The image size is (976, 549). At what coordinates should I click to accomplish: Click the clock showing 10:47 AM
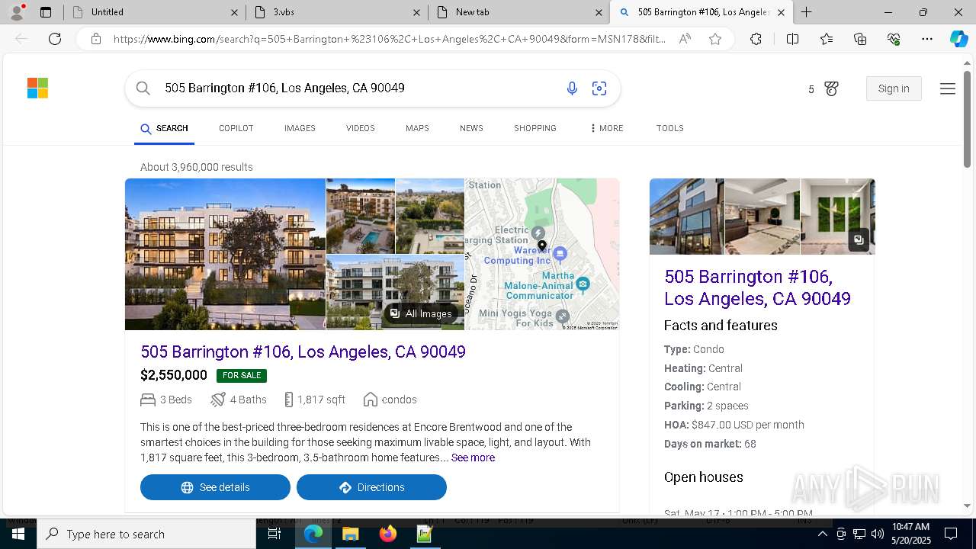910,534
